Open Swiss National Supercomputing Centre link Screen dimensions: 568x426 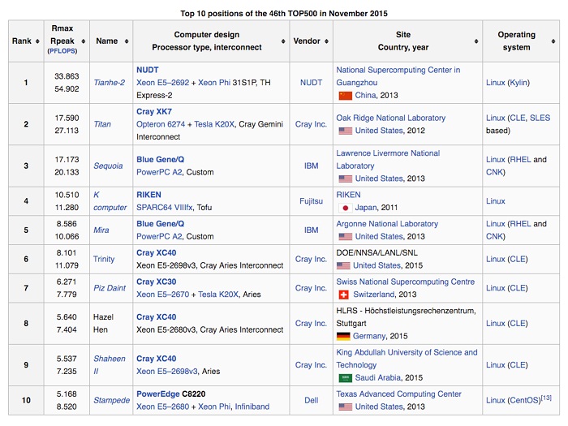tap(406, 282)
